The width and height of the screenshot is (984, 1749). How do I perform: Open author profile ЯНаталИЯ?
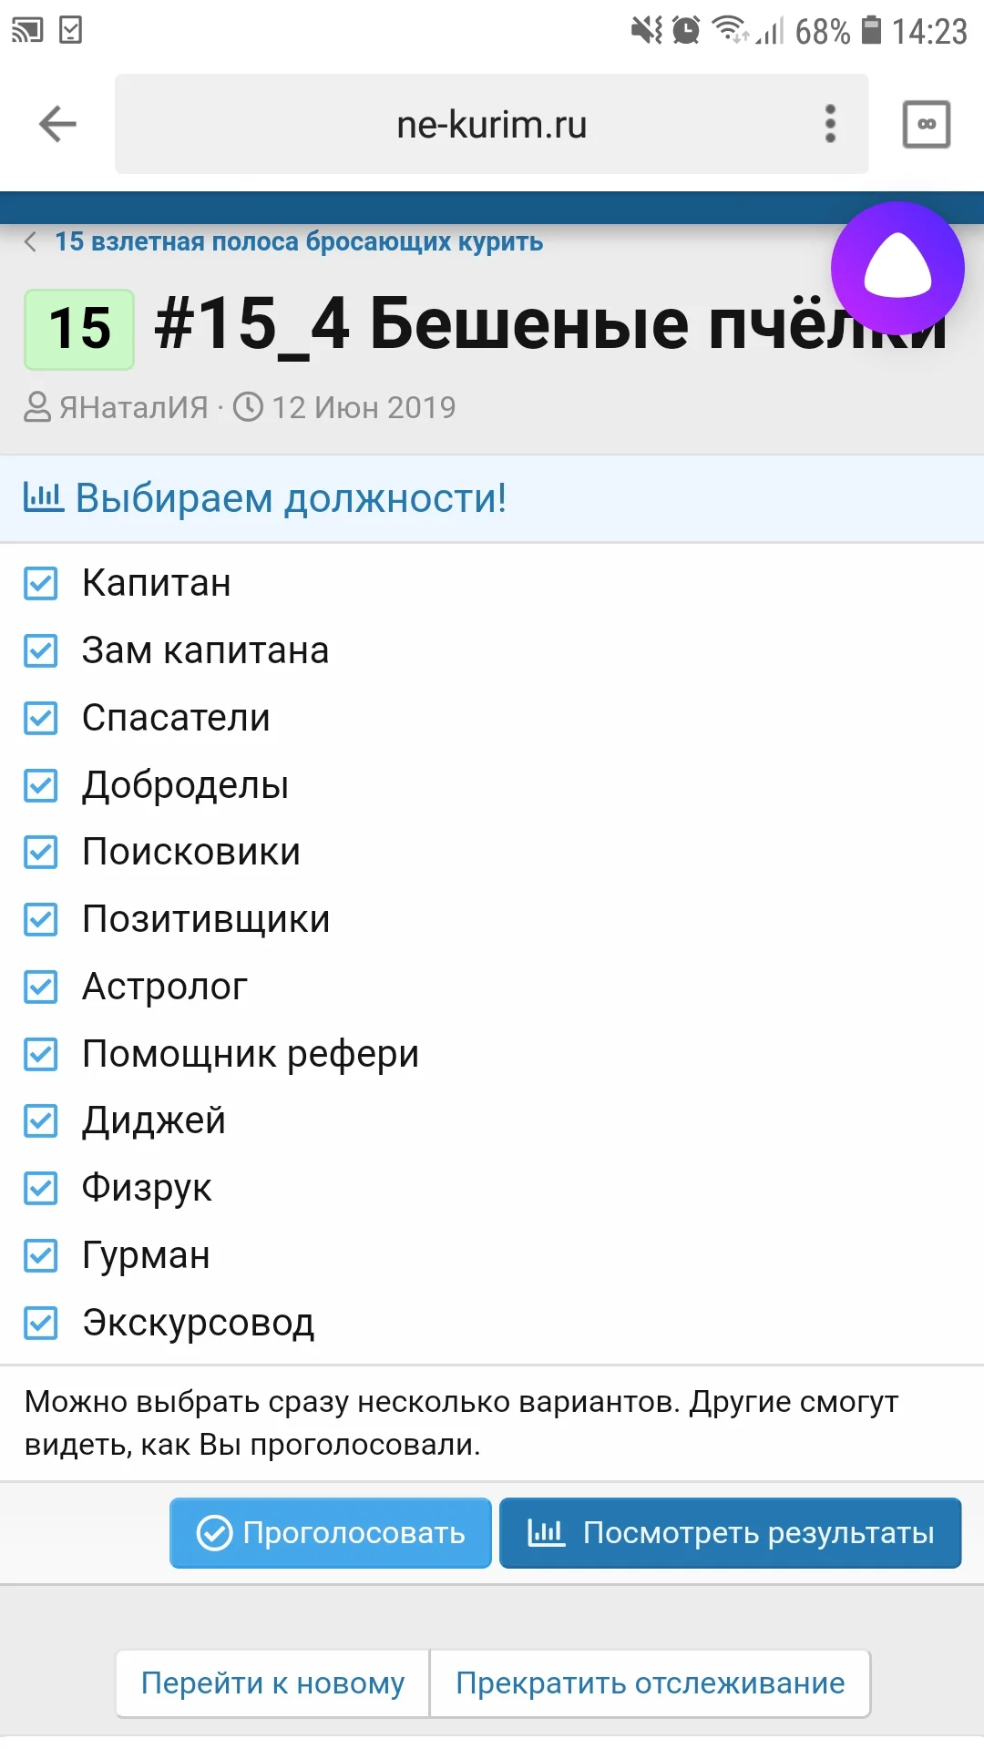(x=134, y=407)
